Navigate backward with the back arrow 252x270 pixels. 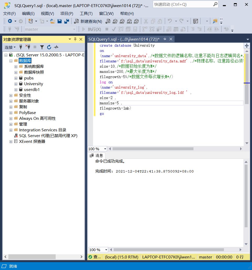[x=10, y=21]
